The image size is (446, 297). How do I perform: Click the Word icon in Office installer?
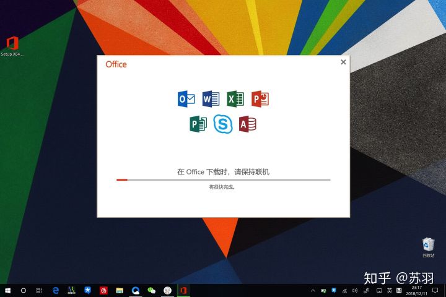pyautogui.click(x=211, y=99)
